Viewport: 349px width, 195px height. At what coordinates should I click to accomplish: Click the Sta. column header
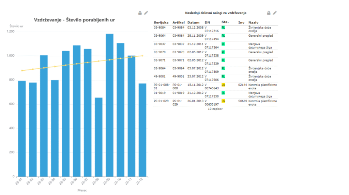(225, 22)
